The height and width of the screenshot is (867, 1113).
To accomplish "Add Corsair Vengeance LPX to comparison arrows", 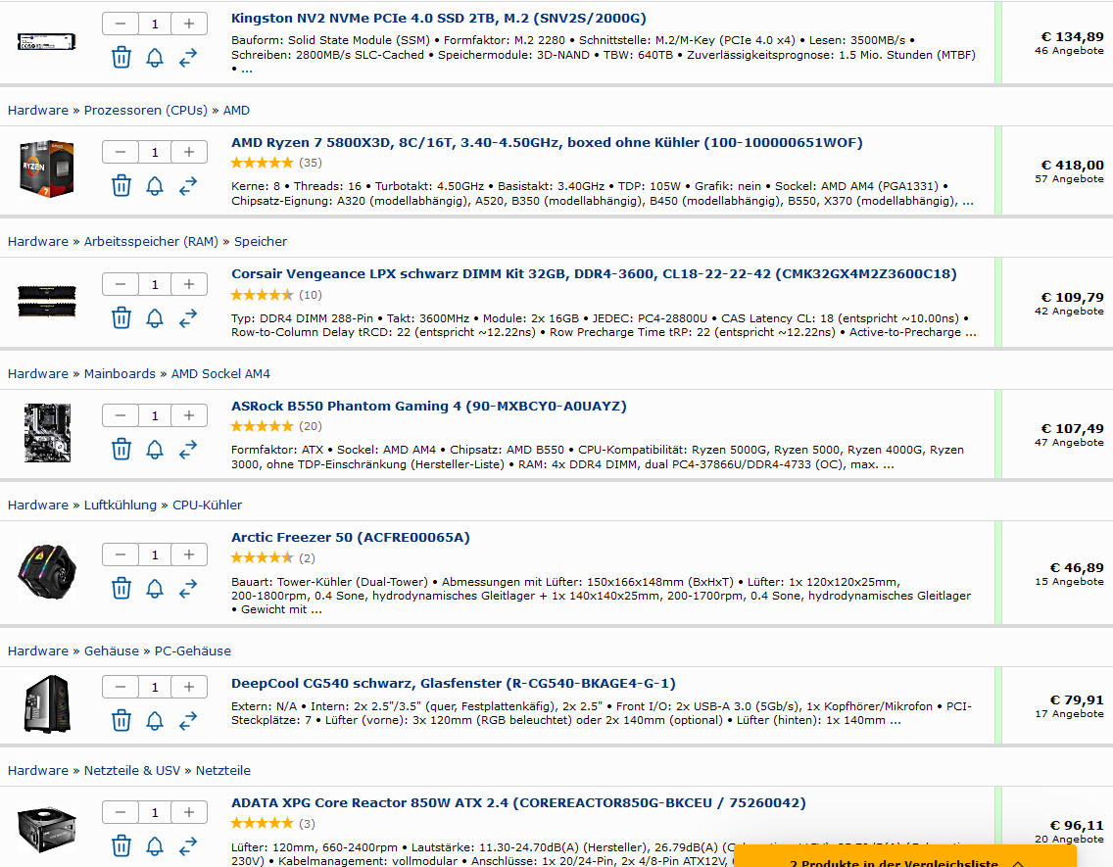I will [188, 318].
